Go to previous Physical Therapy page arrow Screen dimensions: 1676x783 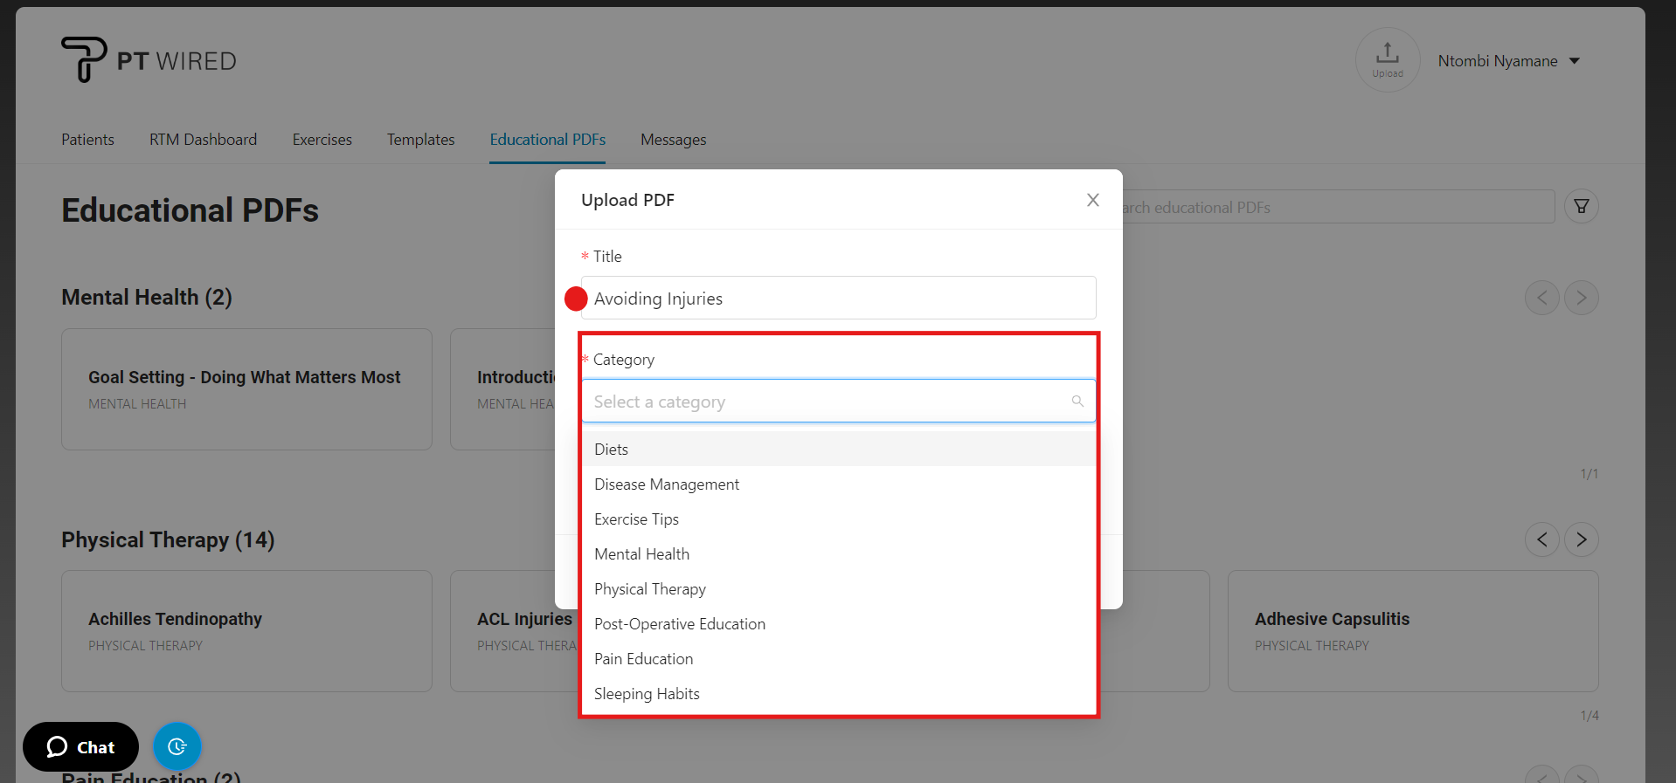tap(1541, 539)
